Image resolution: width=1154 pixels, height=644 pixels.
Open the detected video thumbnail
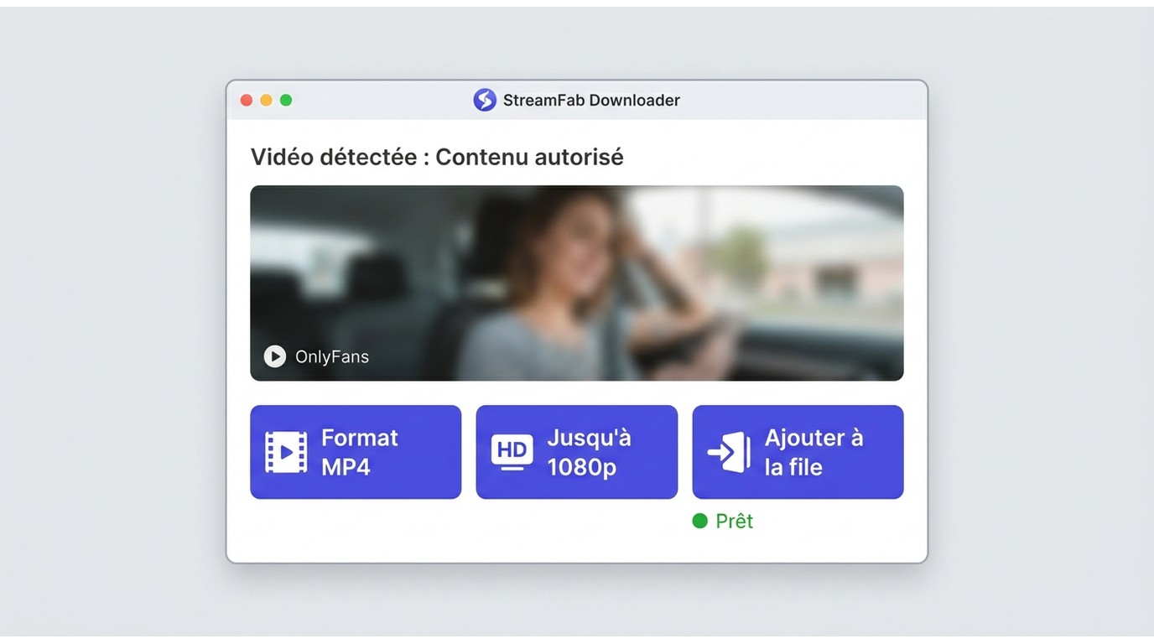click(x=577, y=283)
